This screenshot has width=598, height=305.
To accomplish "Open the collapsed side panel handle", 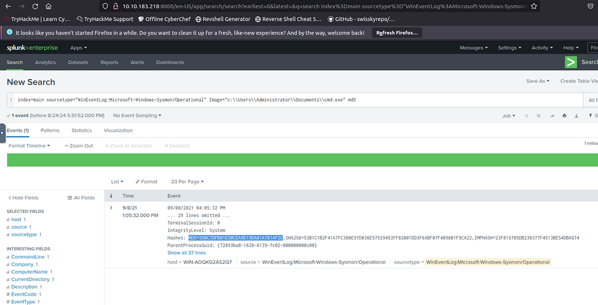I will tap(2, 133).
